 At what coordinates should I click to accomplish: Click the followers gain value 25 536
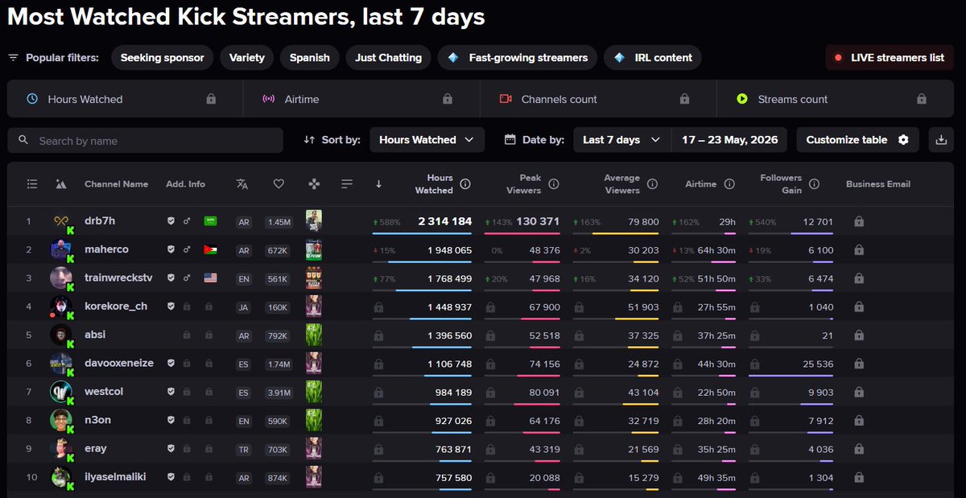coord(818,364)
